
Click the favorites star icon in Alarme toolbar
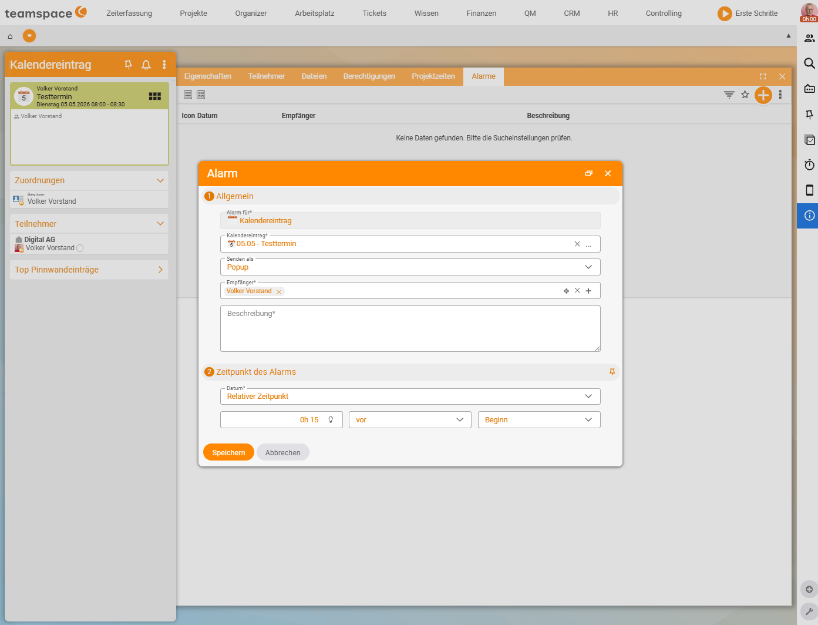[x=745, y=95]
